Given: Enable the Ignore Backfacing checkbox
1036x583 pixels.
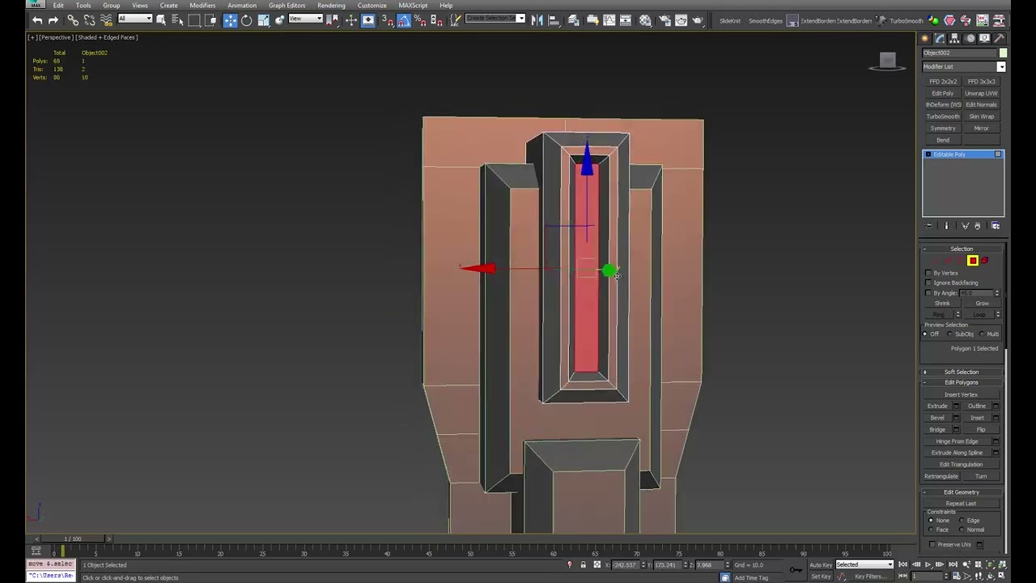Looking at the screenshot, I should coord(928,283).
